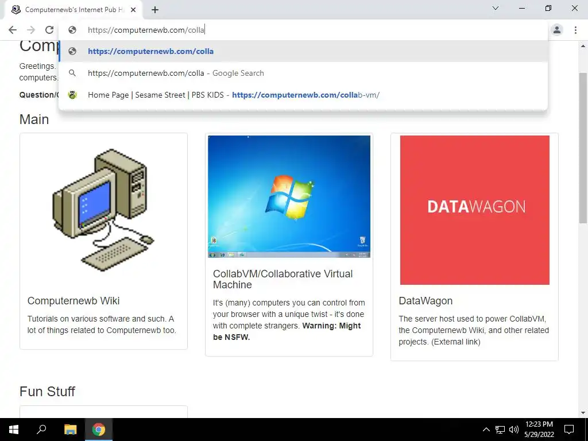Click the browser back arrow
This screenshot has height=441, width=588.
click(x=13, y=30)
